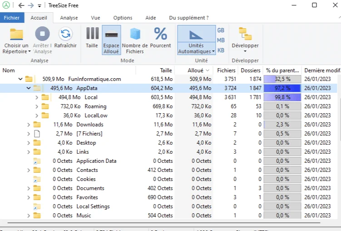Expand the Music folder
341x231 pixels.
[x=29, y=216]
